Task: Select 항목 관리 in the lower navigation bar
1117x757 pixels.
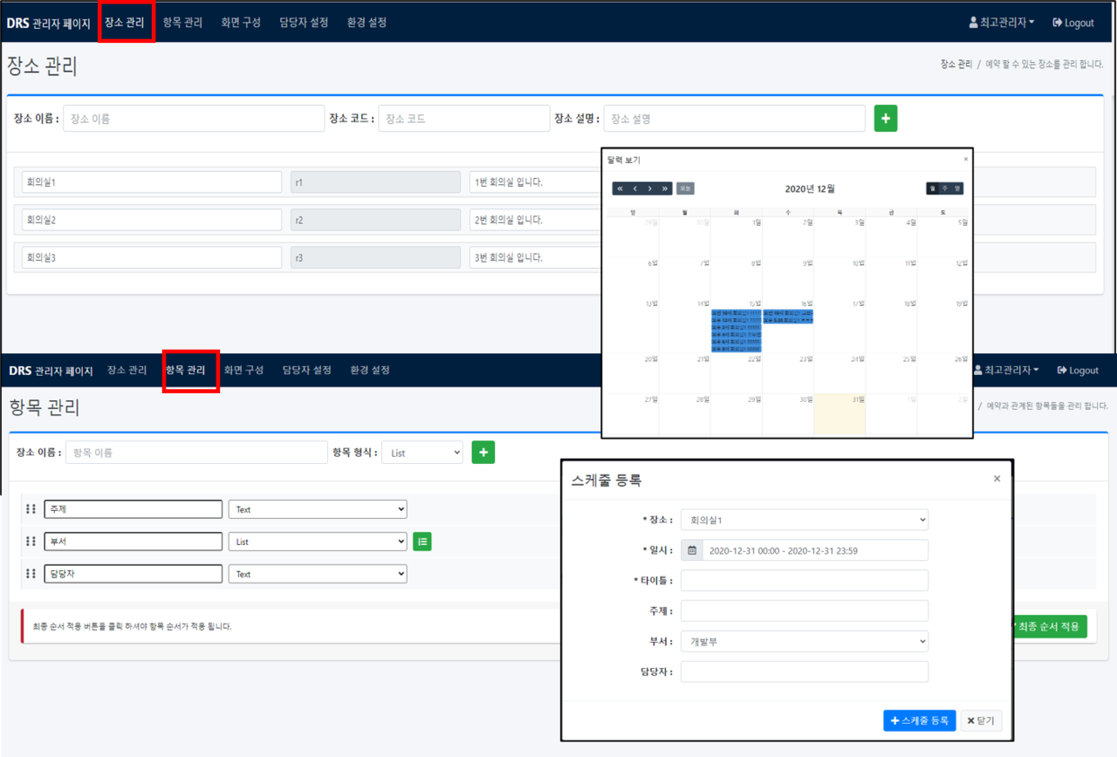Action: tap(185, 370)
